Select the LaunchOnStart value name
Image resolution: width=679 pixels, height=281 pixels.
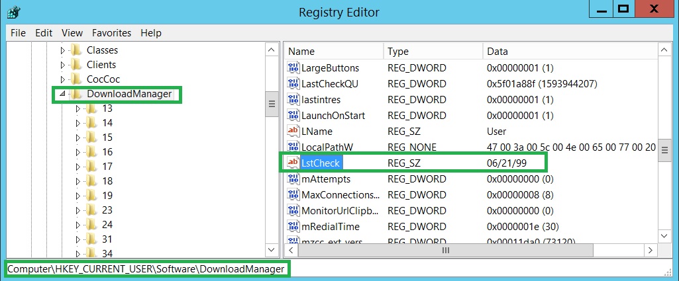tap(333, 116)
